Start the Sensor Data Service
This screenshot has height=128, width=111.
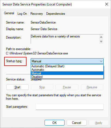[17, 87]
